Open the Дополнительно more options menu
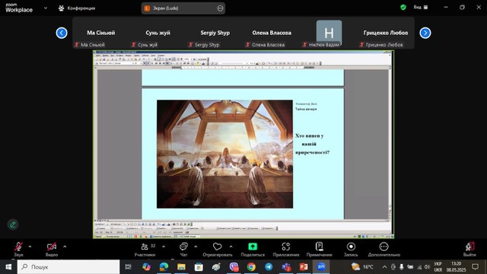The image size is (487, 274). click(384, 249)
